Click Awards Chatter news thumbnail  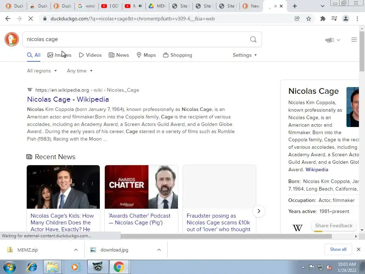click(x=141, y=187)
